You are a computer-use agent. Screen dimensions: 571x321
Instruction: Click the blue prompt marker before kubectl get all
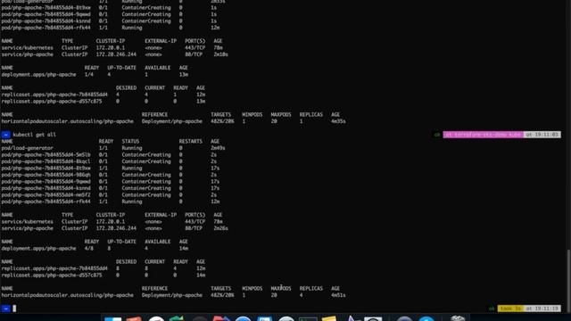5,135
